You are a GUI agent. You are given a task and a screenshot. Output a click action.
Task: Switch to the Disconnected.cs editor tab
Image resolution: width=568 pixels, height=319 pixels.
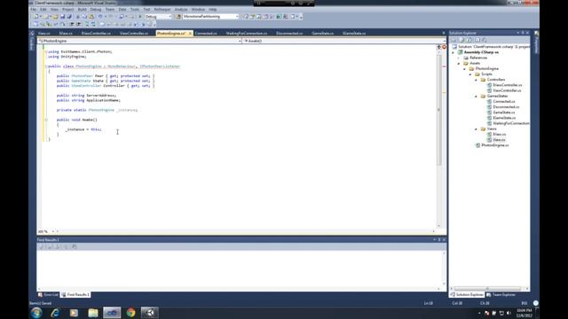[289, 34]
